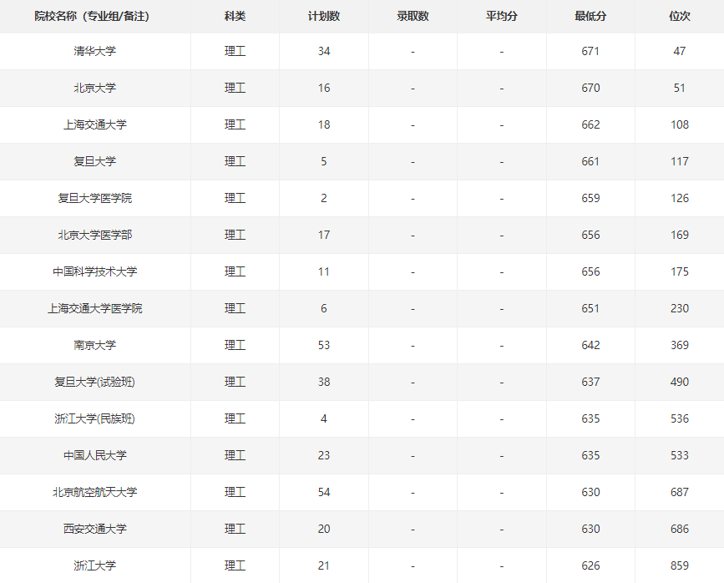Click plan count 20 for 西安交通大学
The height and width of the screenshot is (583, 724).
[324, 529]
